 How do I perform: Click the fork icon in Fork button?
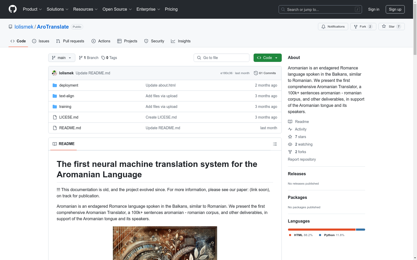(356, 27)
